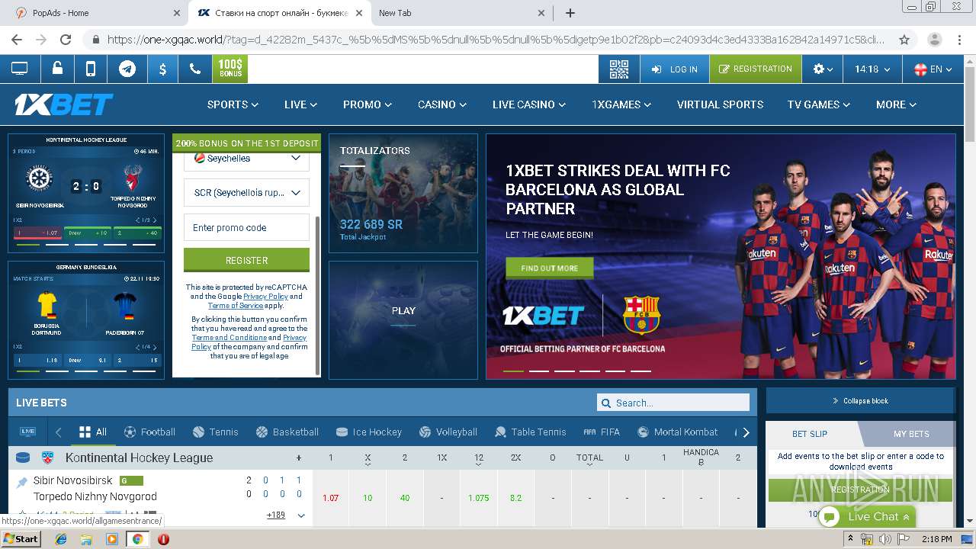
Task: Open the PROMO menu
Action: pos(368,104)
